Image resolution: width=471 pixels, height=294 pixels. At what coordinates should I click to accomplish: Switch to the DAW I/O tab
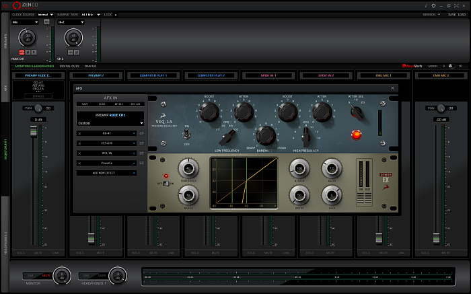click(x=91, y=66)
